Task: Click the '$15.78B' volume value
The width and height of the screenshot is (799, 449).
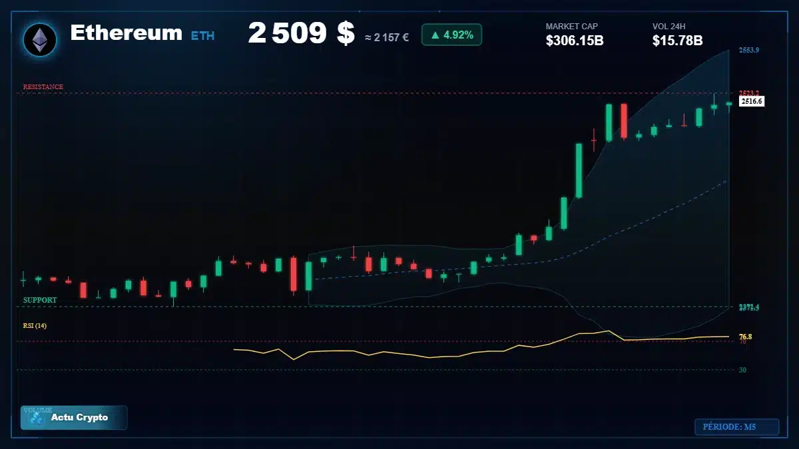Action: (x=678, y=41)
